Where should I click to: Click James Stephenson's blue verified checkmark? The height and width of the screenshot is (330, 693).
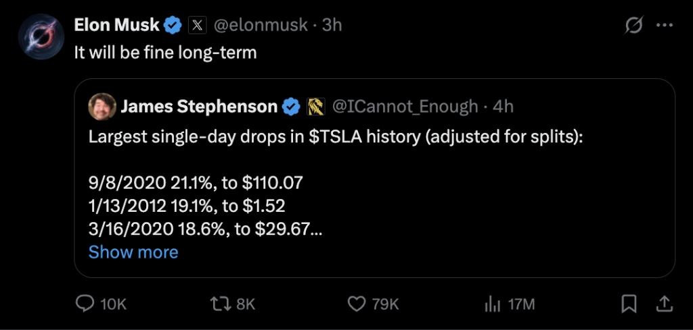[x=292, y=106]
